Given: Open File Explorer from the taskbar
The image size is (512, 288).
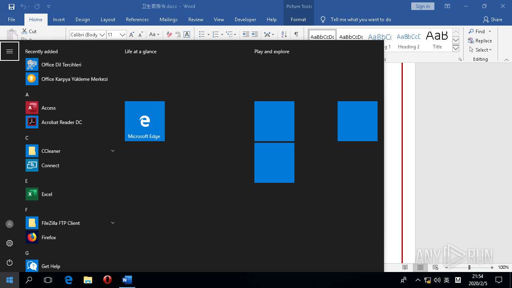Looking at the screenshot, I should click(88, 280).
